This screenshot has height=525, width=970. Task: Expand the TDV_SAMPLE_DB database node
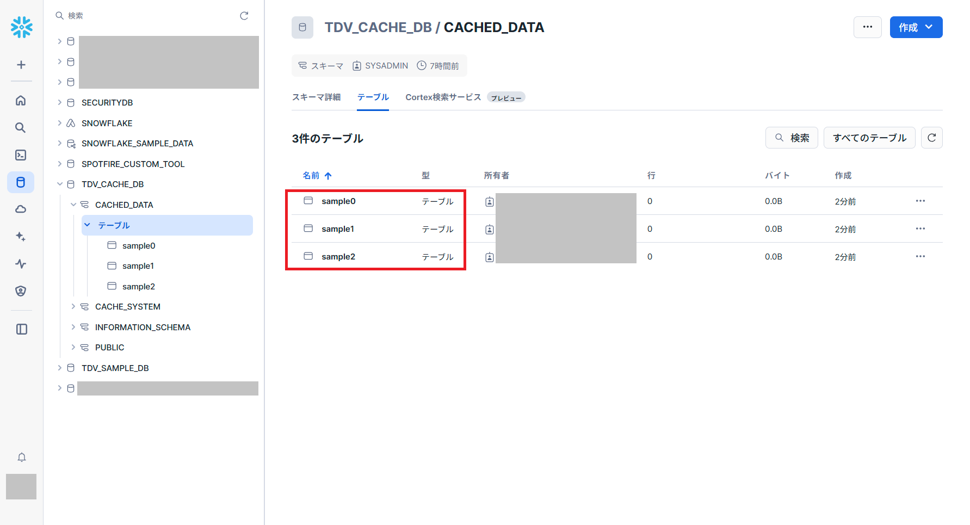[x=60, y=368]
